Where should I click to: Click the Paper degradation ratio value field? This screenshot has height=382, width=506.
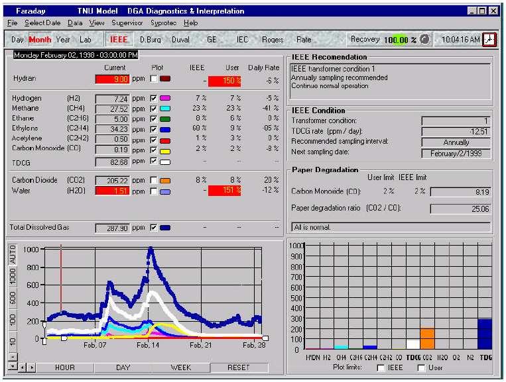coord(460,209)
